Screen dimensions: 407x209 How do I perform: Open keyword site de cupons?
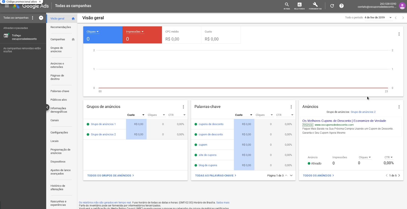[x=208, y=155]
